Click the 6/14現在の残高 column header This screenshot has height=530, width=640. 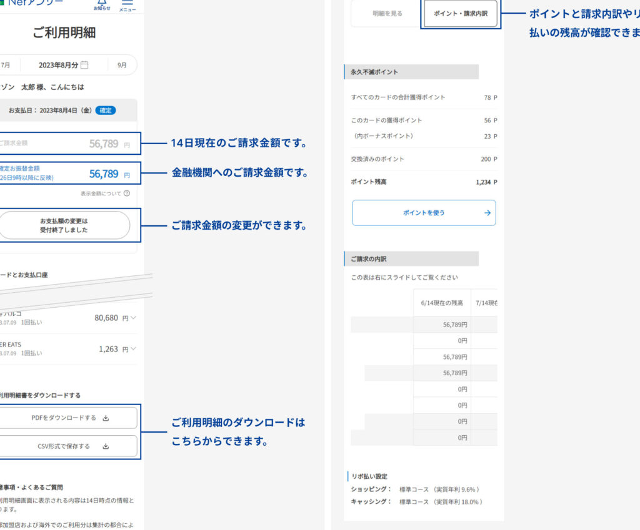click(x=442, y=303)
